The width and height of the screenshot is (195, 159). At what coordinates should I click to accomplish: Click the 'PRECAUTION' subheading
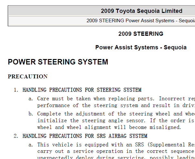pyautogui.click(x=28, y=76)
